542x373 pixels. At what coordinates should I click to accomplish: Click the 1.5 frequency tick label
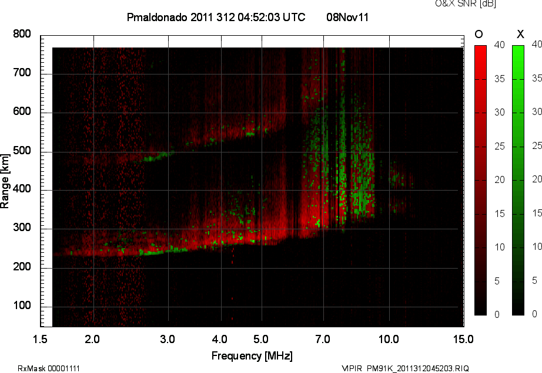pos(40,339)
